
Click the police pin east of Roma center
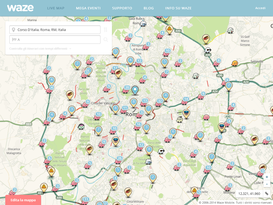click(x=186, y=113)
